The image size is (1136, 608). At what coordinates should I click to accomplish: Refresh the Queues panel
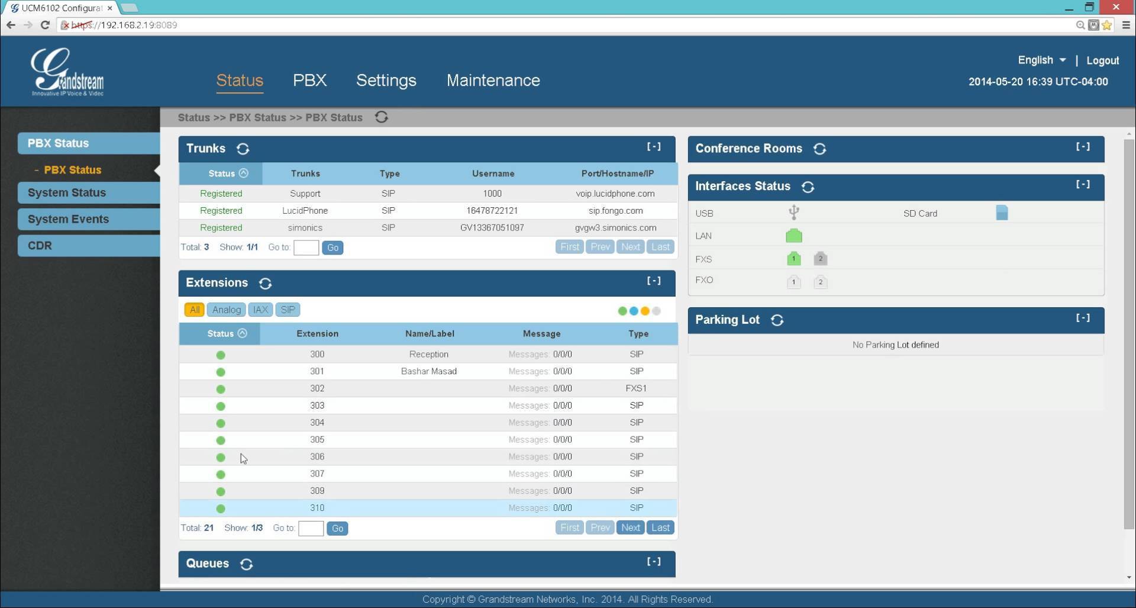(246, 564)
